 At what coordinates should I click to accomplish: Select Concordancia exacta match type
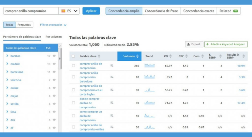(x=199, y=11)
